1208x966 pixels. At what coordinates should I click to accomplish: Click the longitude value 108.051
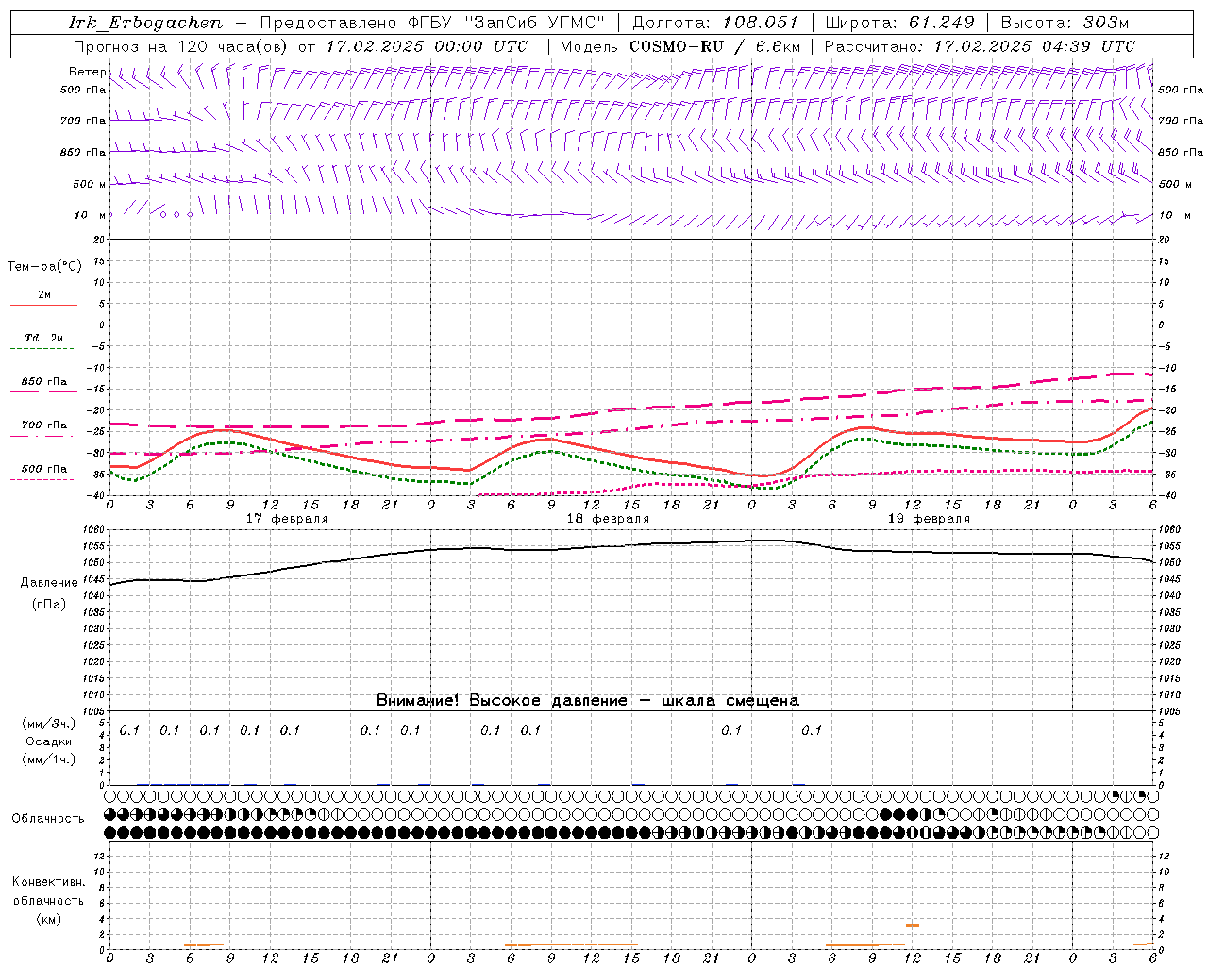coord(760,23)
